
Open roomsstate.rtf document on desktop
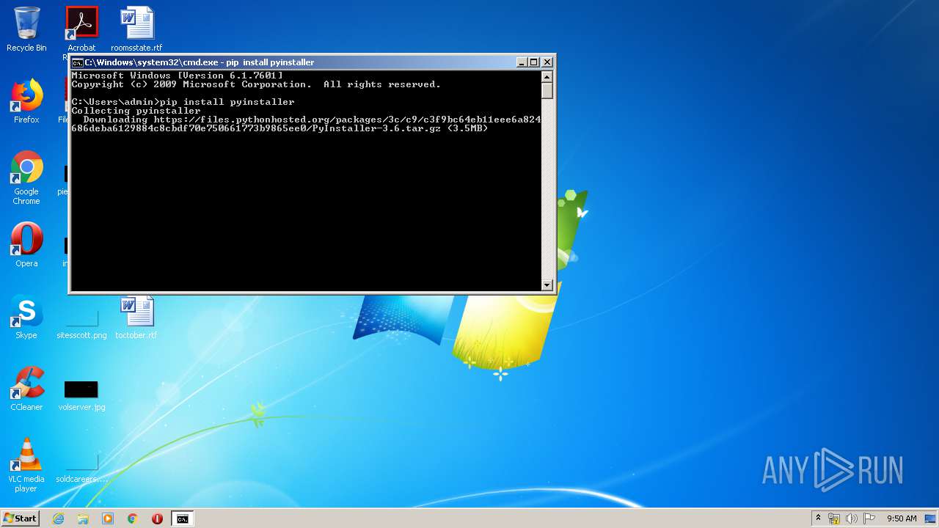point(136,29)
